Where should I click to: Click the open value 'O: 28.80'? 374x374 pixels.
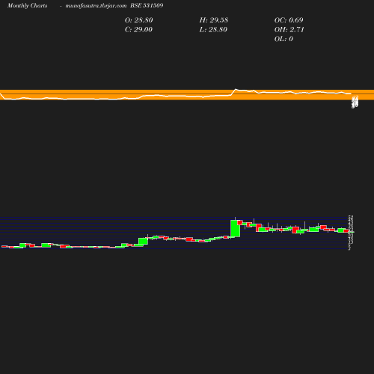139,20
